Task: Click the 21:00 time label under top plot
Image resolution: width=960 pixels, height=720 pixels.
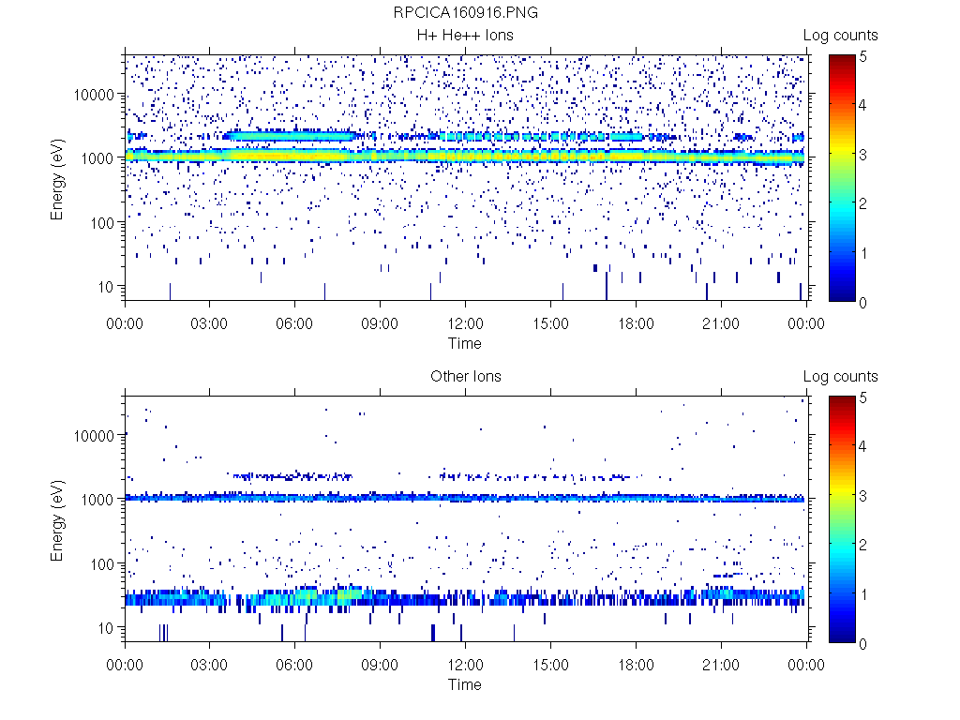Action: [721, 323]
